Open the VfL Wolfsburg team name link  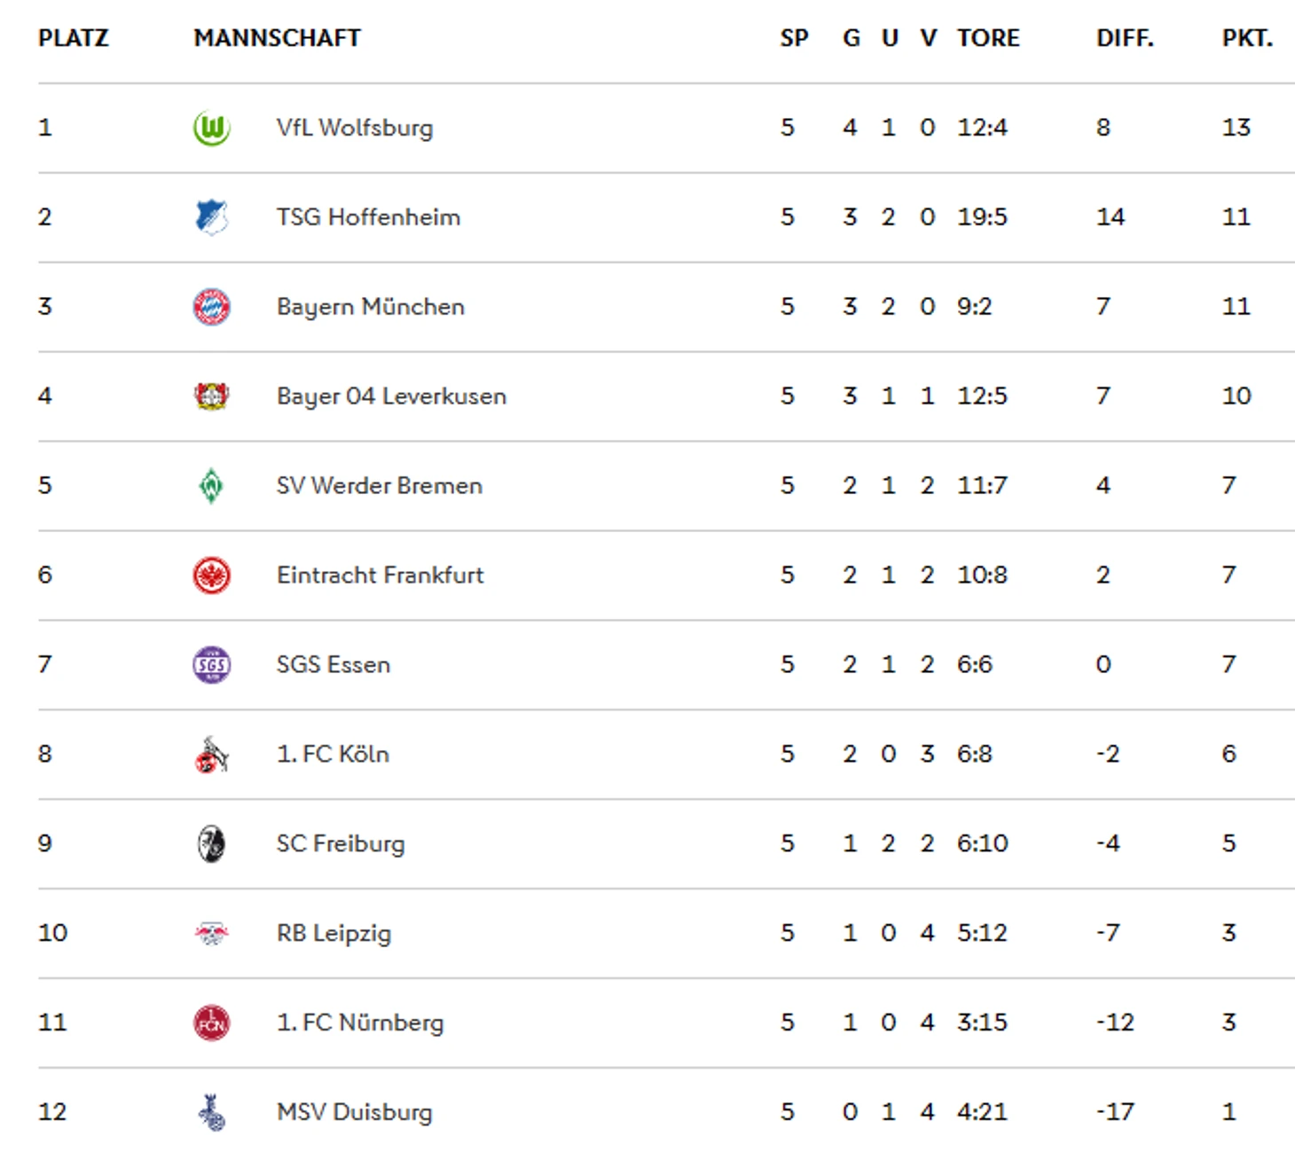(x=355, y=128)
